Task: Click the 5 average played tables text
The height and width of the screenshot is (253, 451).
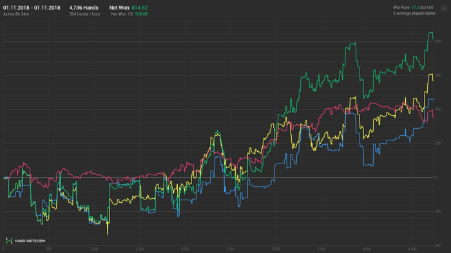Action: [x=414, y=14]
